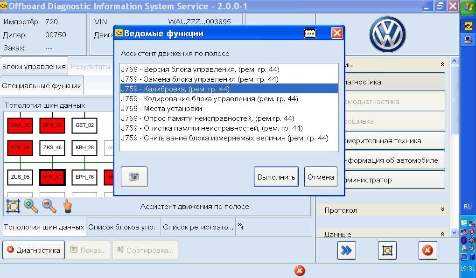This screenshot has height=278, width=476.
Task: Switch to Блоки управления tab
Action: coord(34,66)
